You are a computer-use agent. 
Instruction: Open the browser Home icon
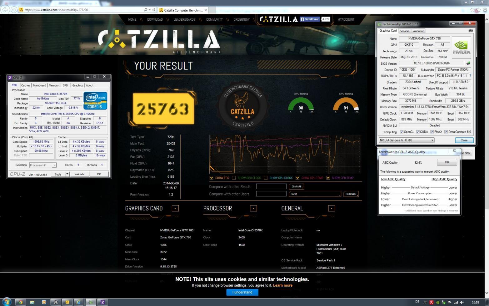tap(472, 10)
